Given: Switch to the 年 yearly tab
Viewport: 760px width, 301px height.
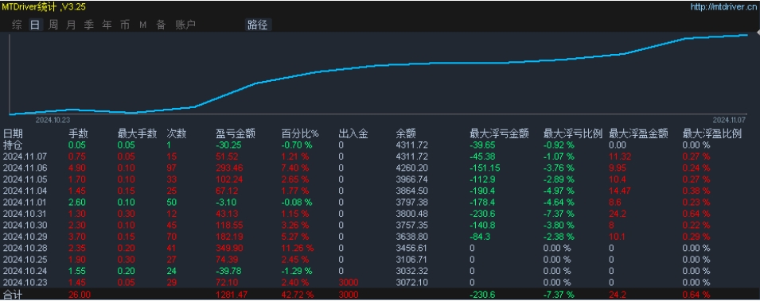Looking at the screenshot, I should pos(107,25).
